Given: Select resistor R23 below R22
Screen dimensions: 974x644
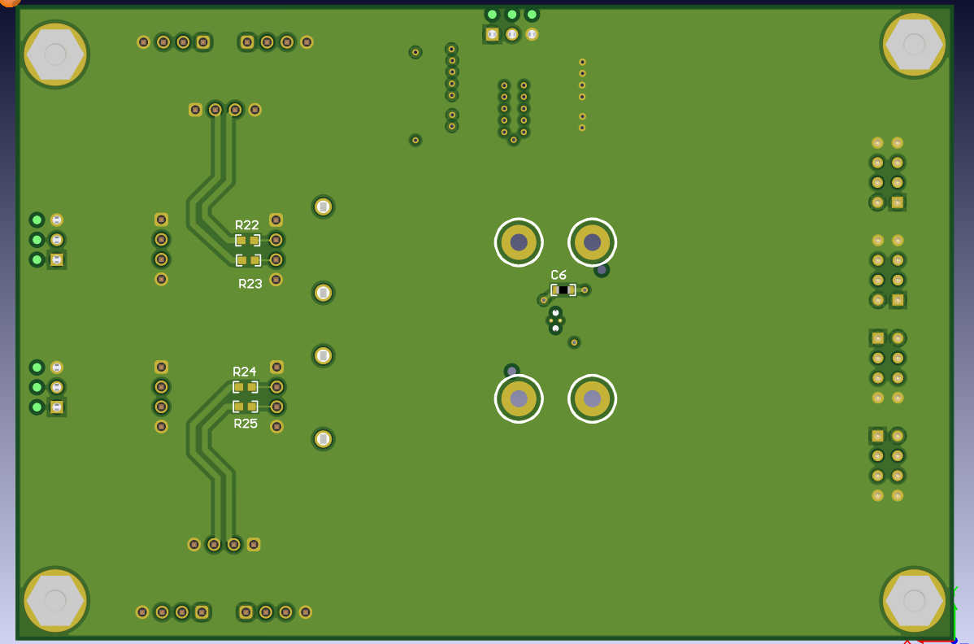Looking at the screenshot, I should pos(248,259).
